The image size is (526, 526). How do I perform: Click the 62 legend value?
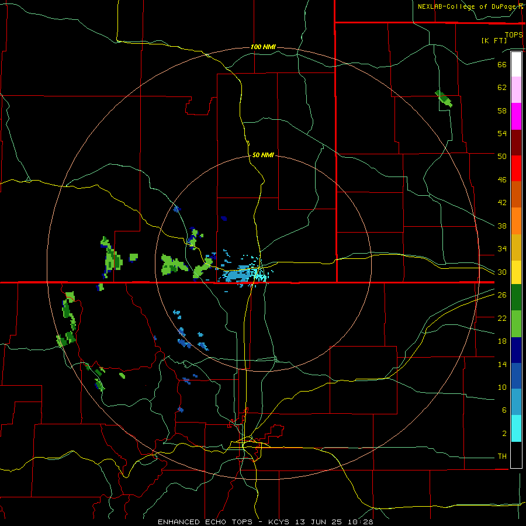tap(502, 88)
